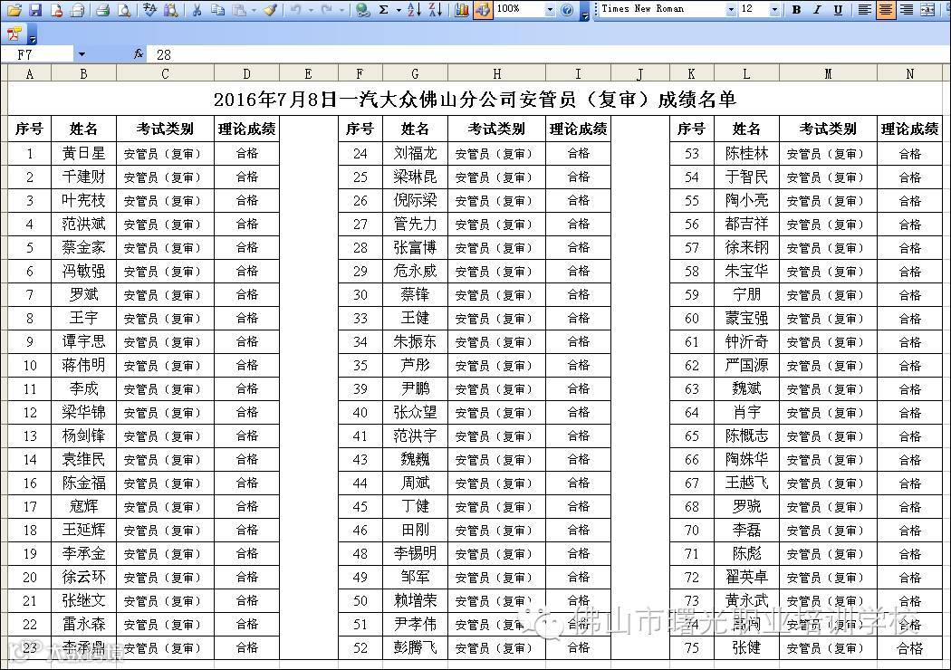951x670 pixels.
Task: Open Excel Help question mark icon
Action: pyautogui.click(x=567, y=10)
